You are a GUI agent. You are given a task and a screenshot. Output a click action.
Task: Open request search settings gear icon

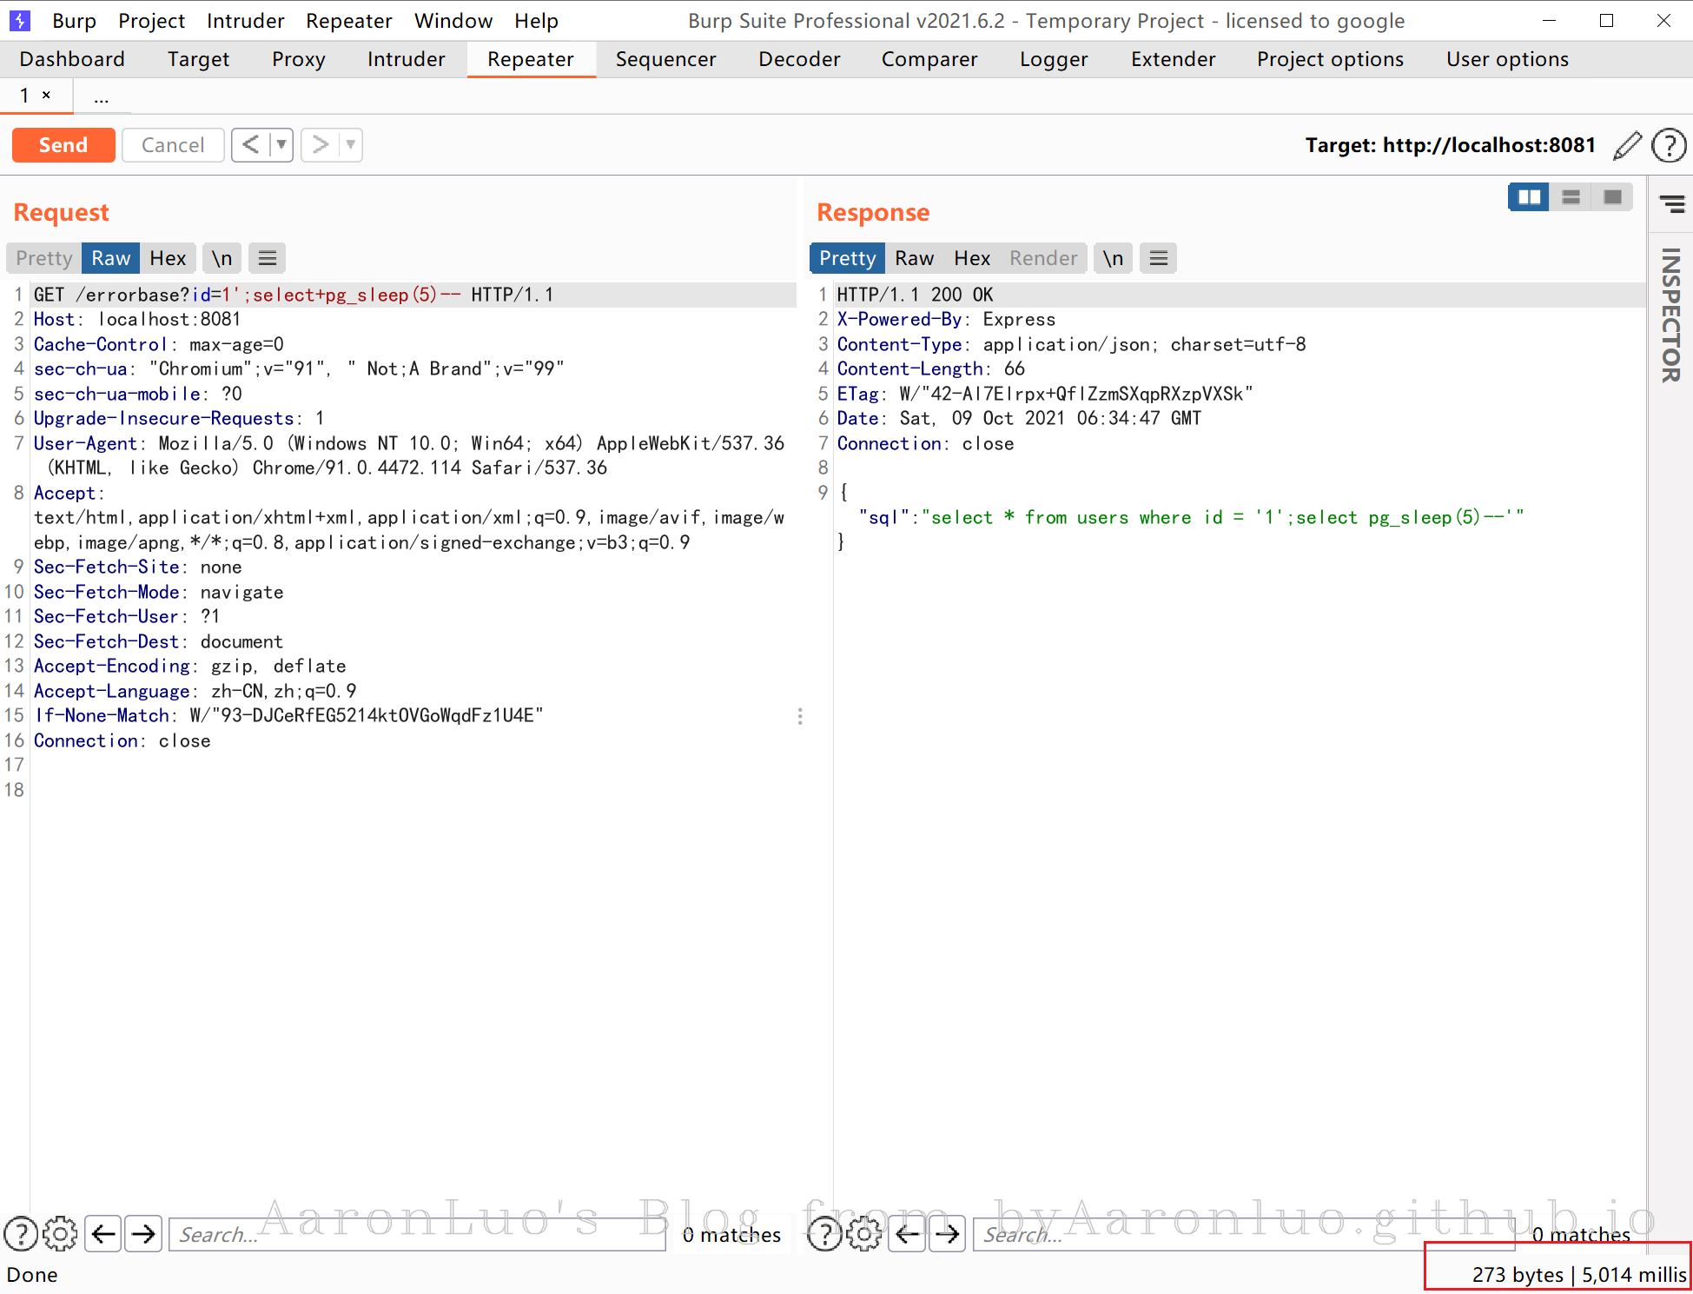[60, 1233]
